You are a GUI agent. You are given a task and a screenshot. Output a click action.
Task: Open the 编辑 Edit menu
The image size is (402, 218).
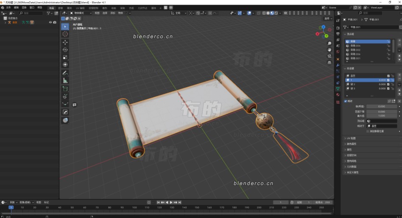[x=16, y=8]
